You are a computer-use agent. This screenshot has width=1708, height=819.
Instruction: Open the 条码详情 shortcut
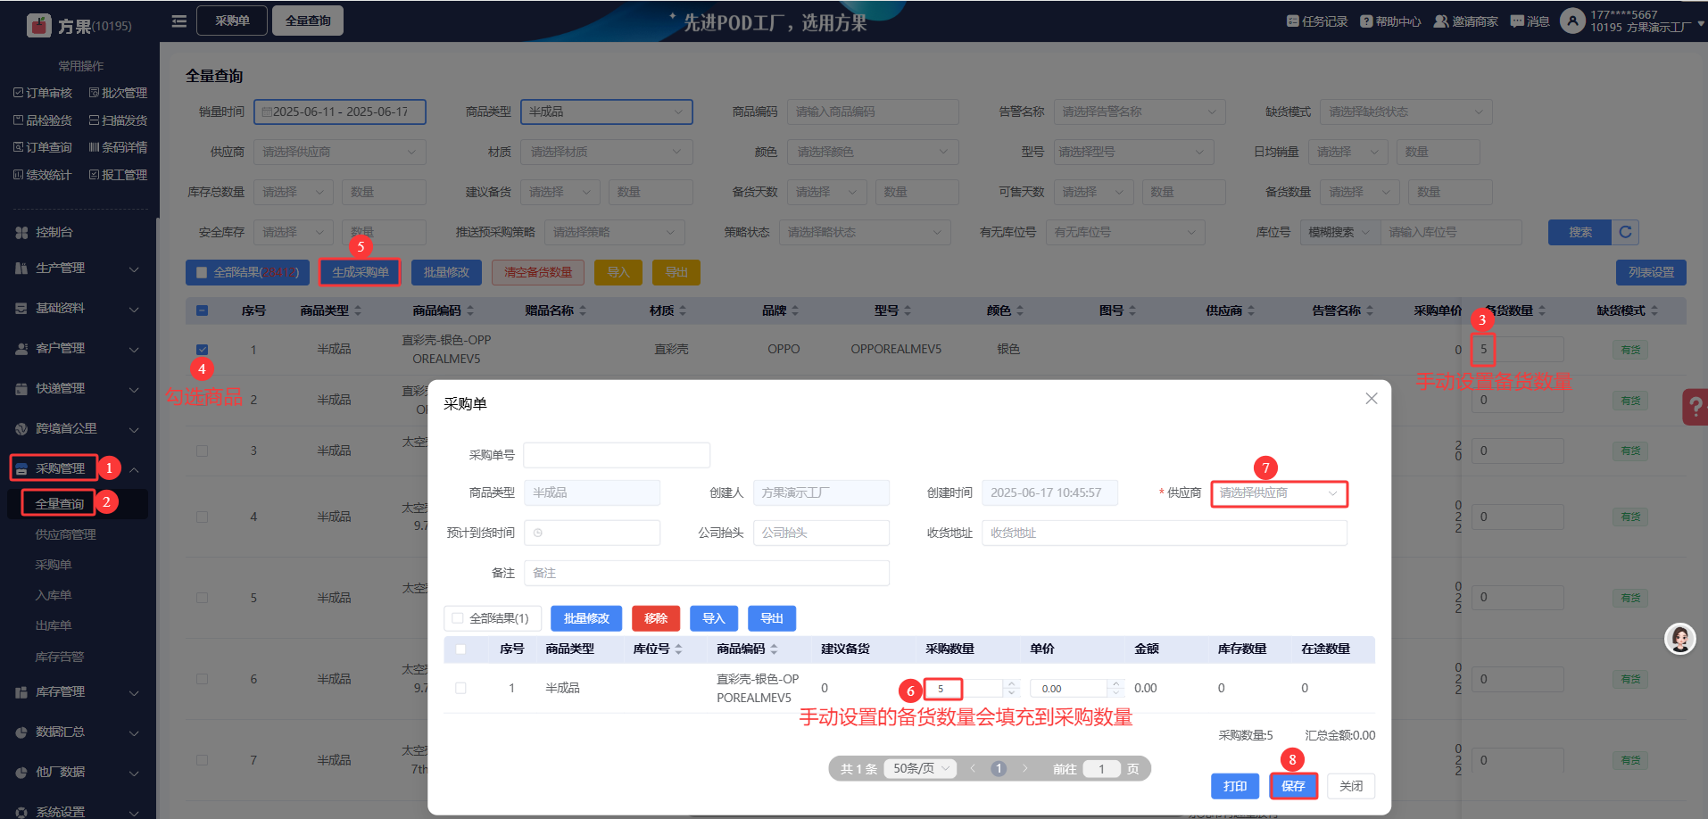(119, 147)
